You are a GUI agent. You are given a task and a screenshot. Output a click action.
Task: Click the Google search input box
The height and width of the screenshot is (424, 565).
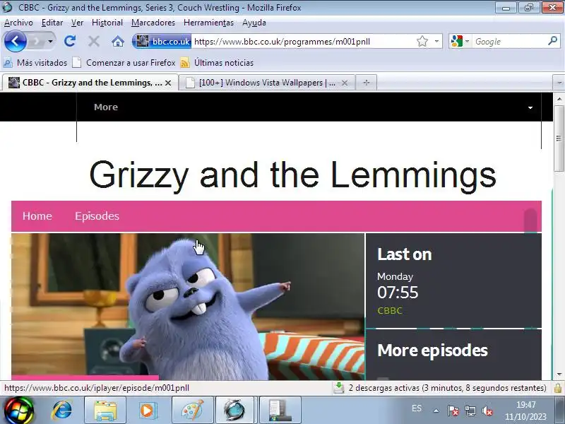pyautogui.click(x=509, y=42)
